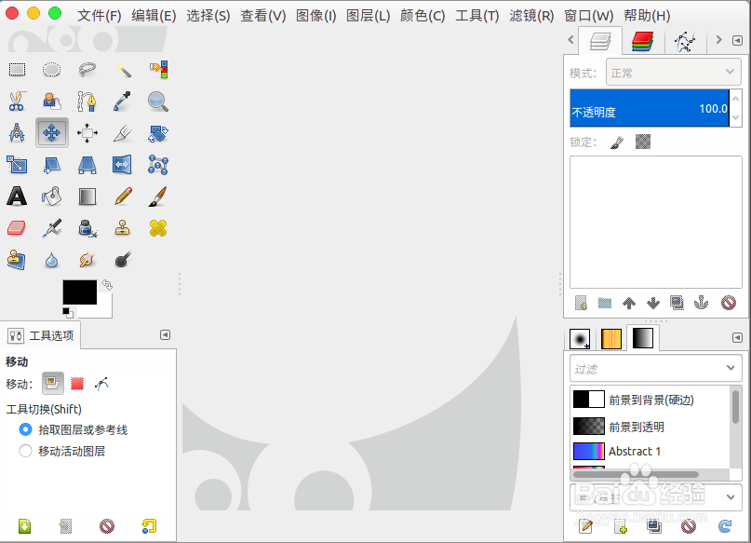Select the Text tool
Image resolution: width=751 pixels, height=543 pixels.
tap(17, 196)
